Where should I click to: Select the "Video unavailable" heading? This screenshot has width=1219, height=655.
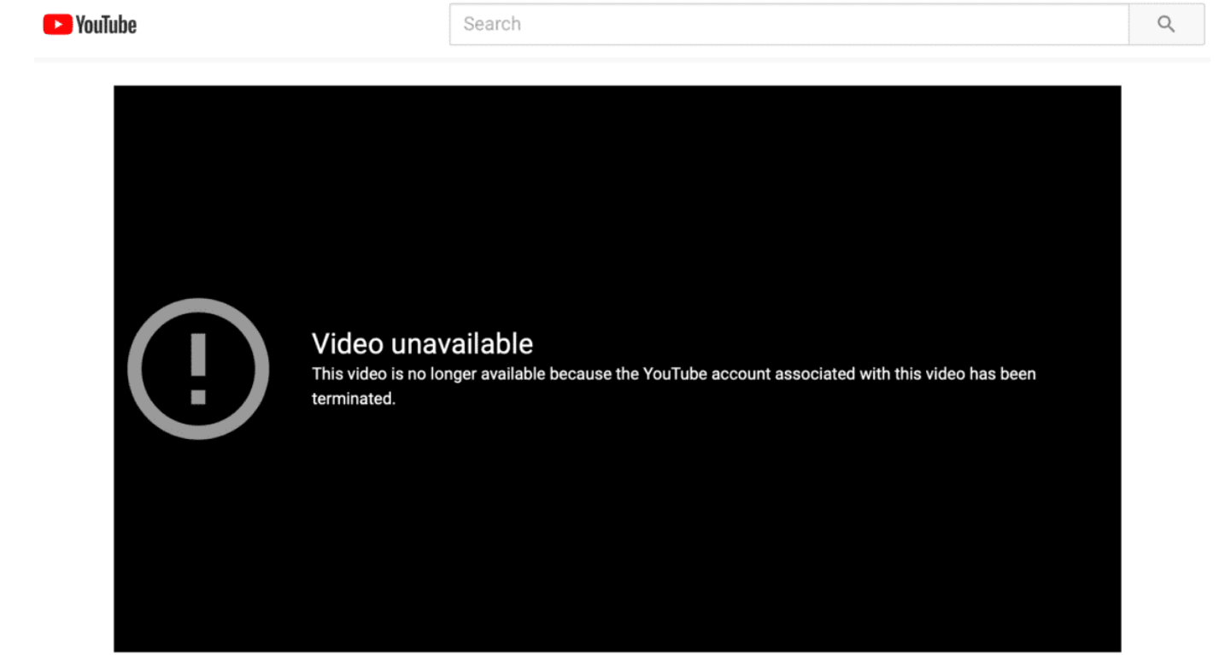(422, 343)
